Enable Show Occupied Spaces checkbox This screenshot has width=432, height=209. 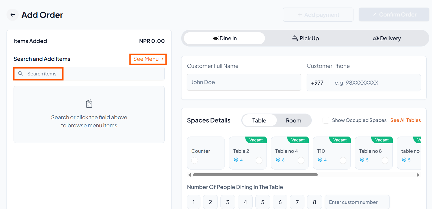[x=326, y=120]
